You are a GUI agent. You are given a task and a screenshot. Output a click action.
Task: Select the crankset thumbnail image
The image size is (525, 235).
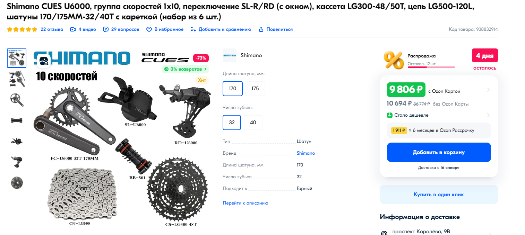click(17, 100)
